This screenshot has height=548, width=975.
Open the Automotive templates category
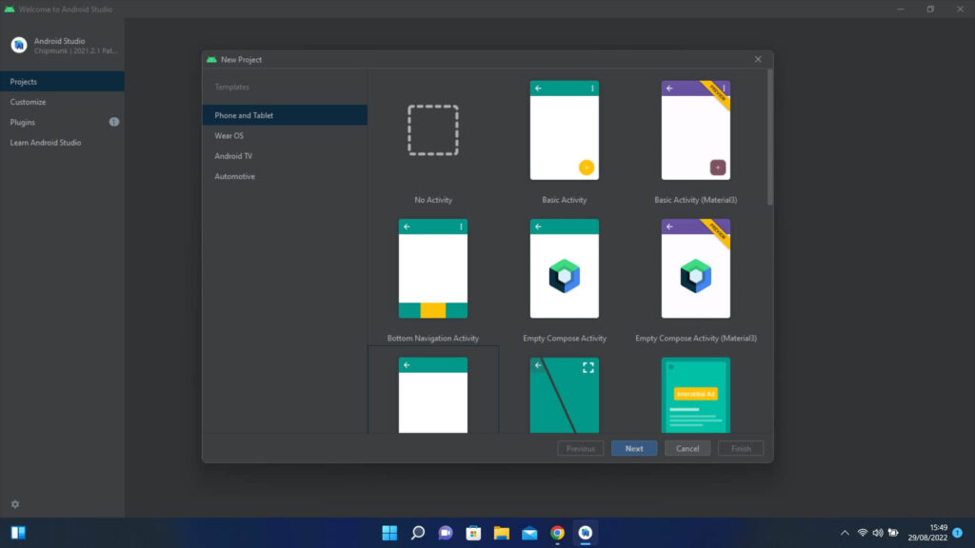tap(285, 176)
